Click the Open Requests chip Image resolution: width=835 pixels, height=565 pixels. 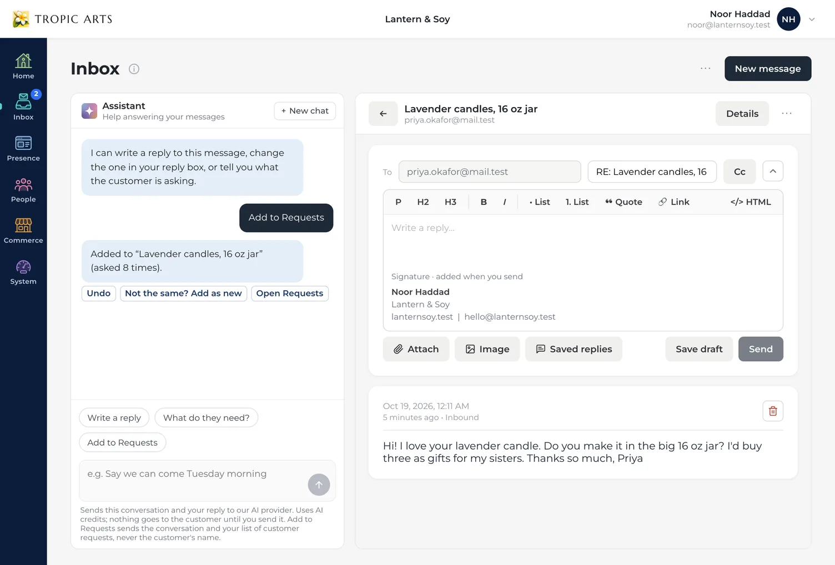290,294
